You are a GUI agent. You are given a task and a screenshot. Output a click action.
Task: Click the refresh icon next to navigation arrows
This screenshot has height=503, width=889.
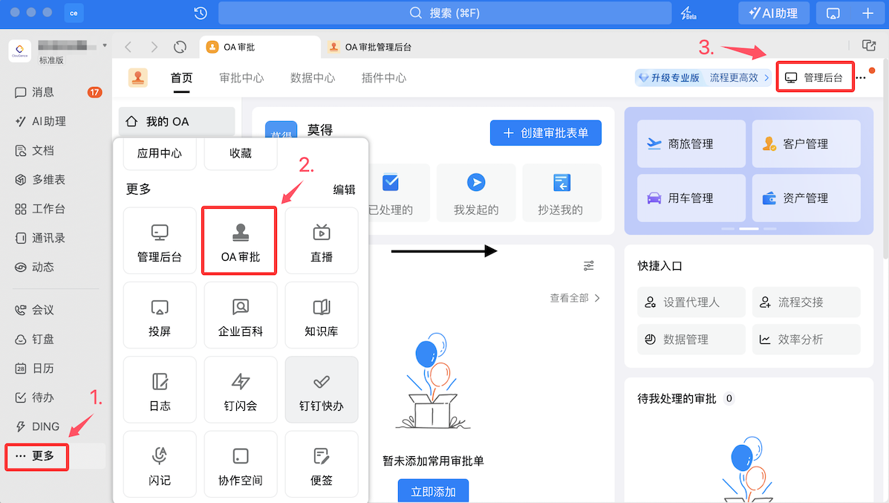(x=180, y=47)
